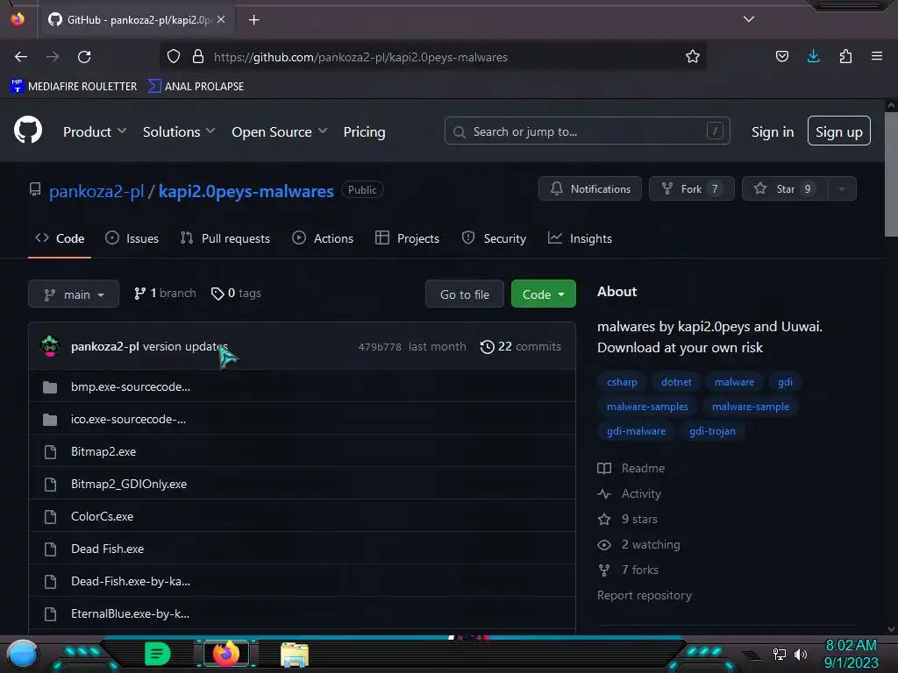Click the pankoza2-pl avatar in commit row
The image size is (898, 673).
coord(50,346)
